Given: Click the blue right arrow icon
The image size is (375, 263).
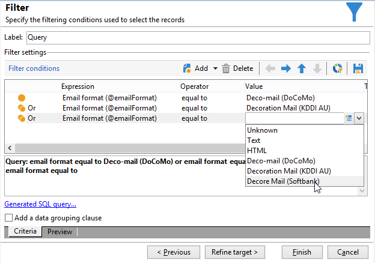Looking at the screenshot, I should coord(286,68).
